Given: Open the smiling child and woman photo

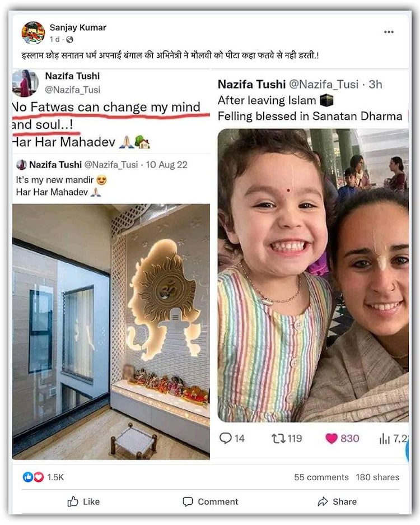Looking at the screenshot, I should pos(312,275).
